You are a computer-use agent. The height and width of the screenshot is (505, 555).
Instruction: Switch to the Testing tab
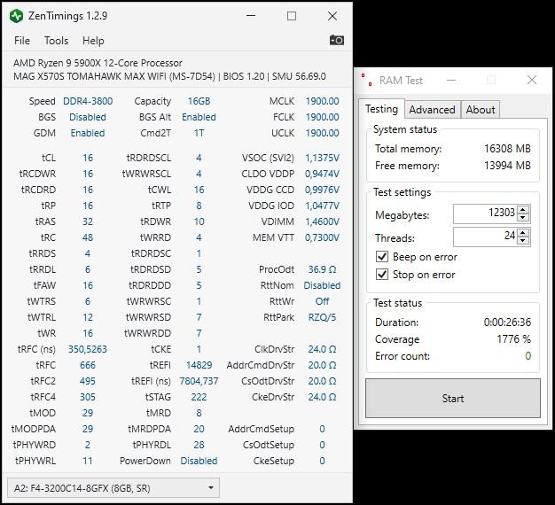[x=381, y=109]
